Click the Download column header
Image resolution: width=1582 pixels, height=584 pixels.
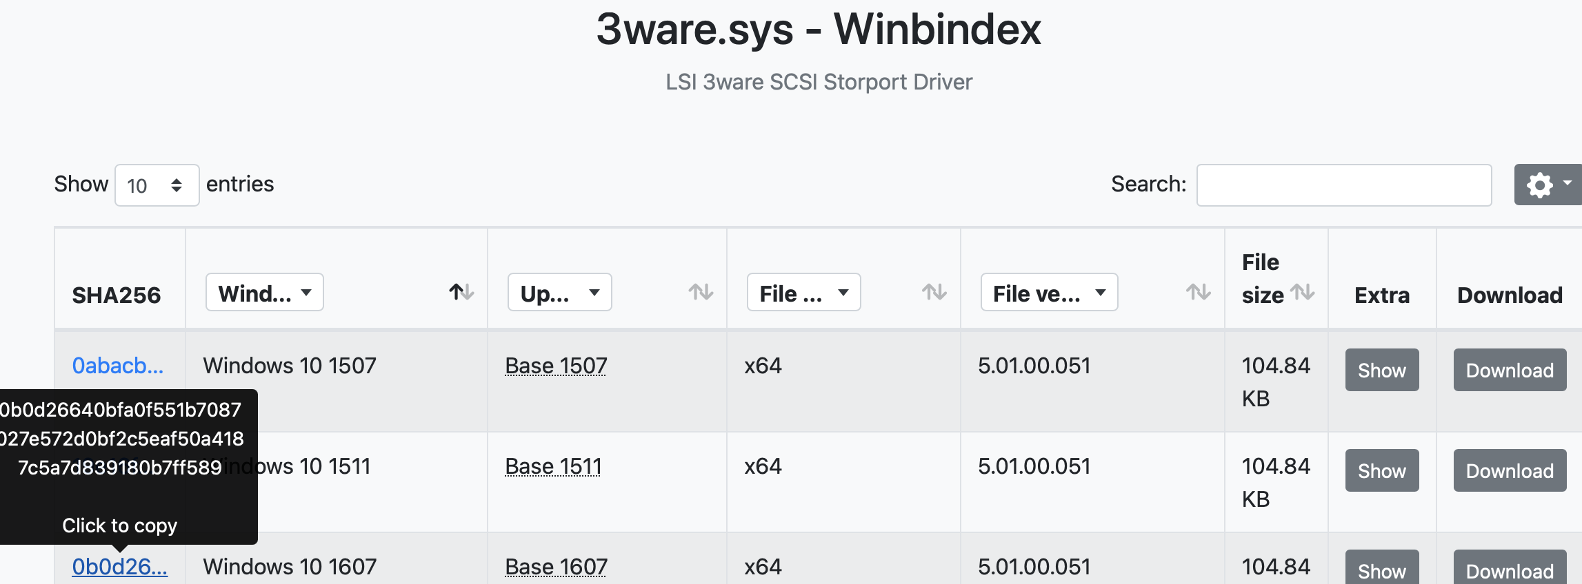pos(1510,295)
